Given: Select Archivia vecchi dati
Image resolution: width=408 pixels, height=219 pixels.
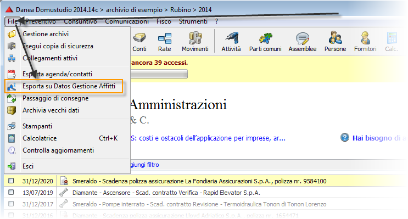Looking at the screenshot, I should pos(51,110).
